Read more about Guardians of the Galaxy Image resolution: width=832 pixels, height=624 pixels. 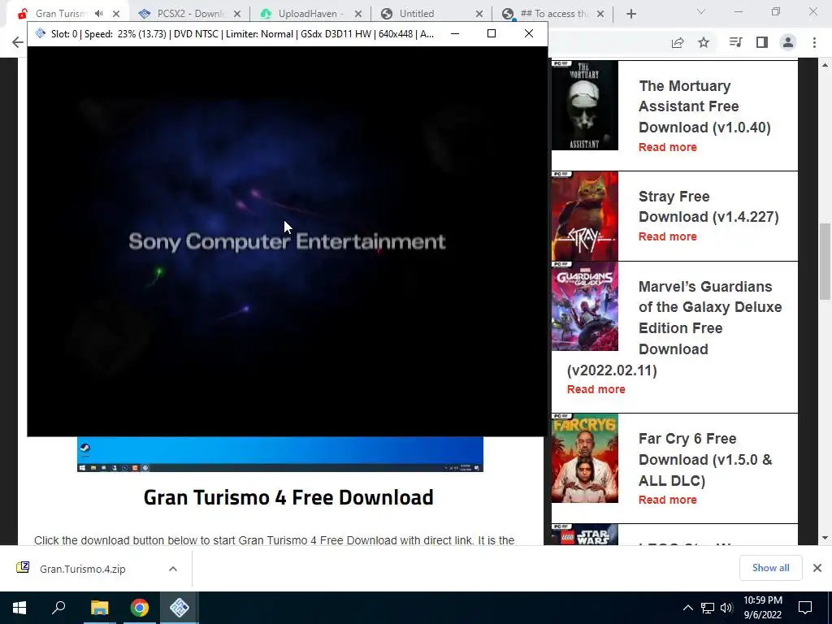point(596,389)
